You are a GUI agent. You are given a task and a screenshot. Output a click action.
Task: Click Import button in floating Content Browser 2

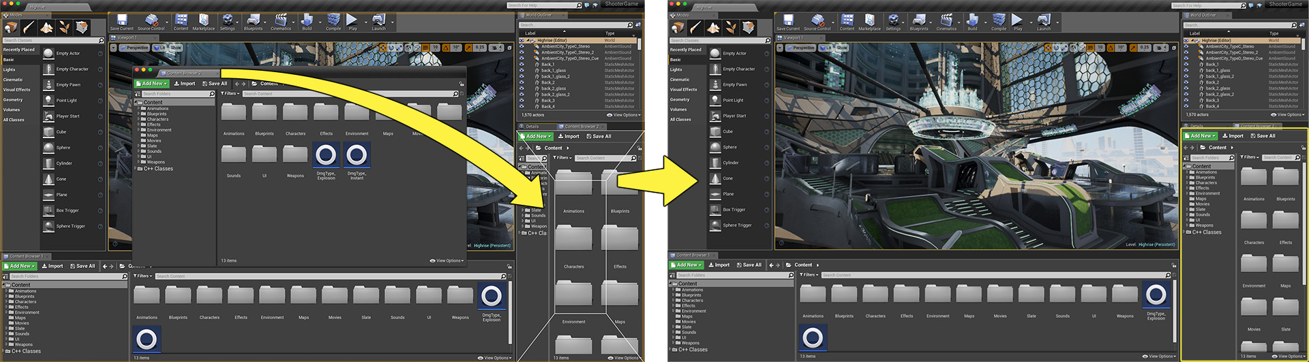coord(184,84)
